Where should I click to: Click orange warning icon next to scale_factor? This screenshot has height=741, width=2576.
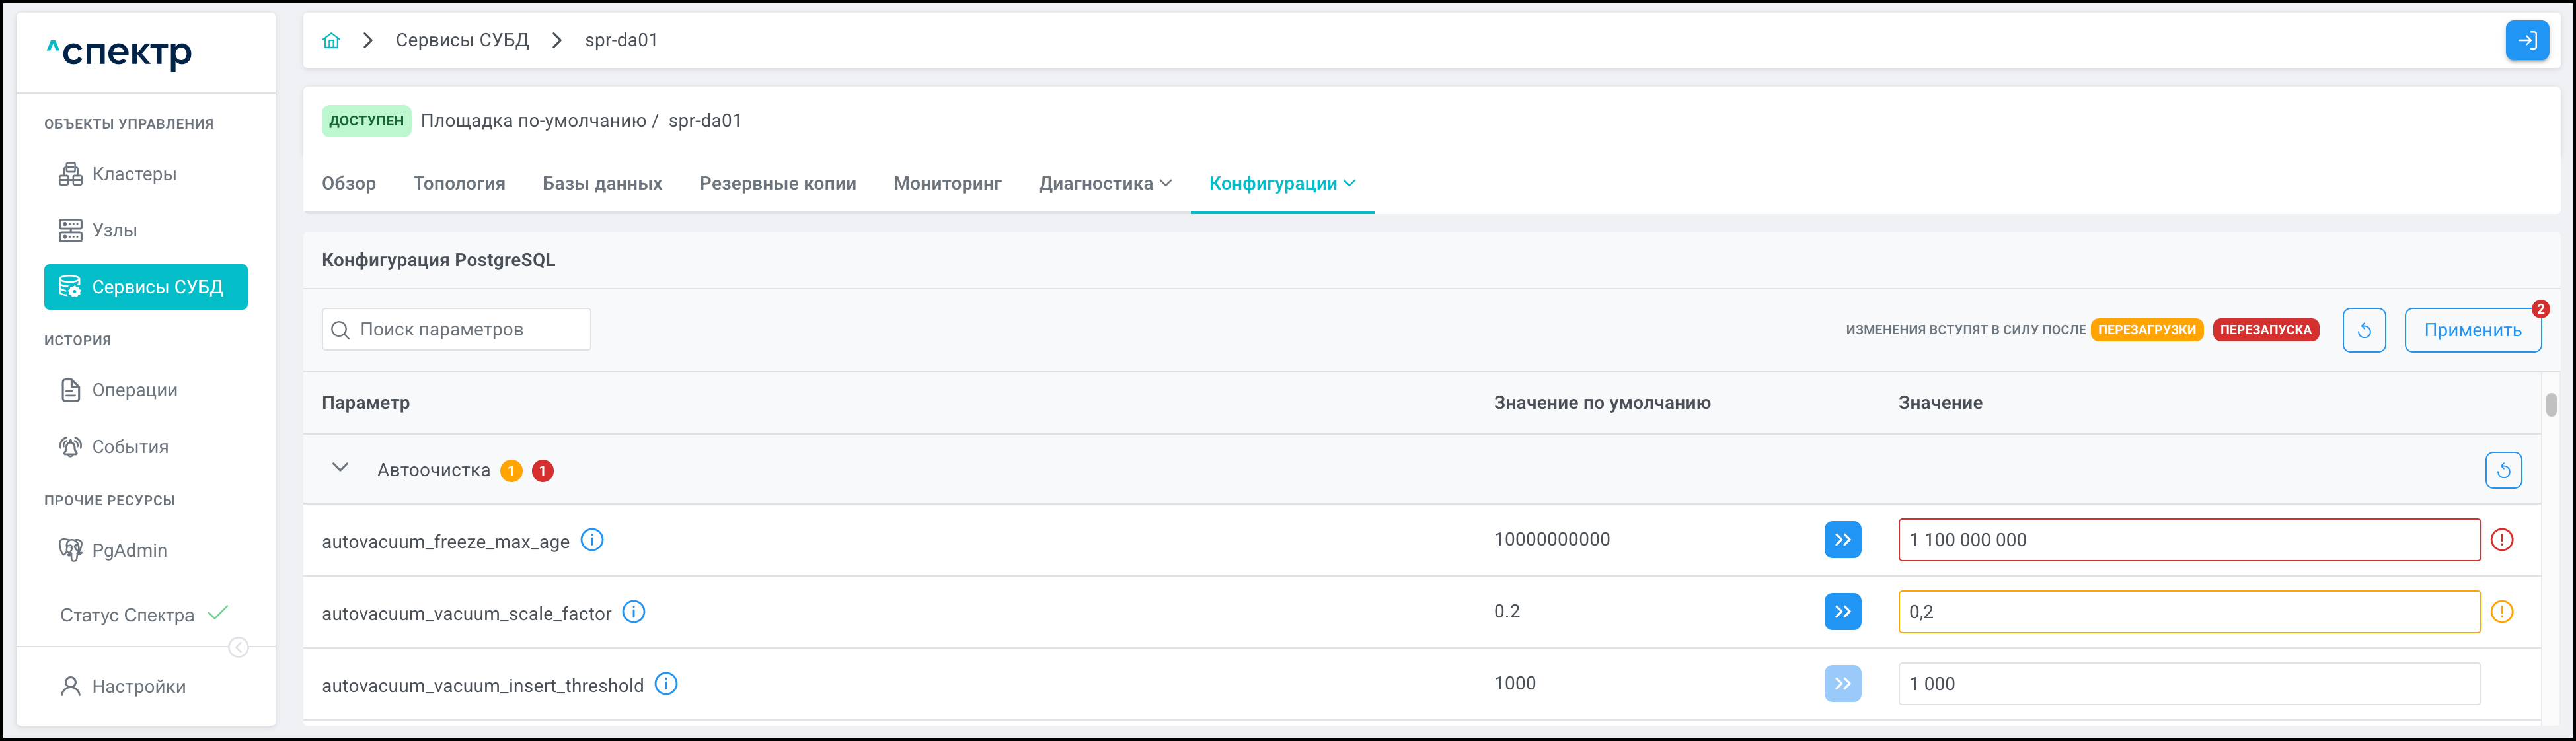point(2502,612)
